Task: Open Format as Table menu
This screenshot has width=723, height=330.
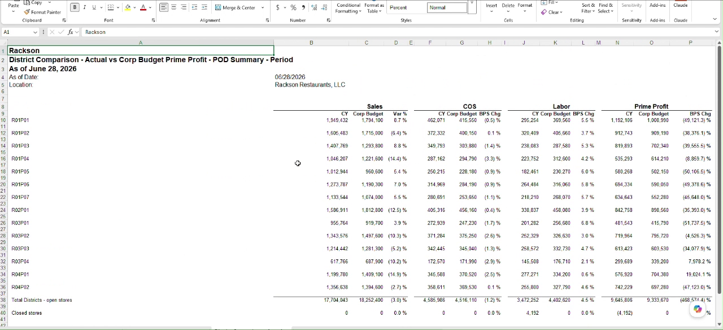Action: (x=374, y=8)
